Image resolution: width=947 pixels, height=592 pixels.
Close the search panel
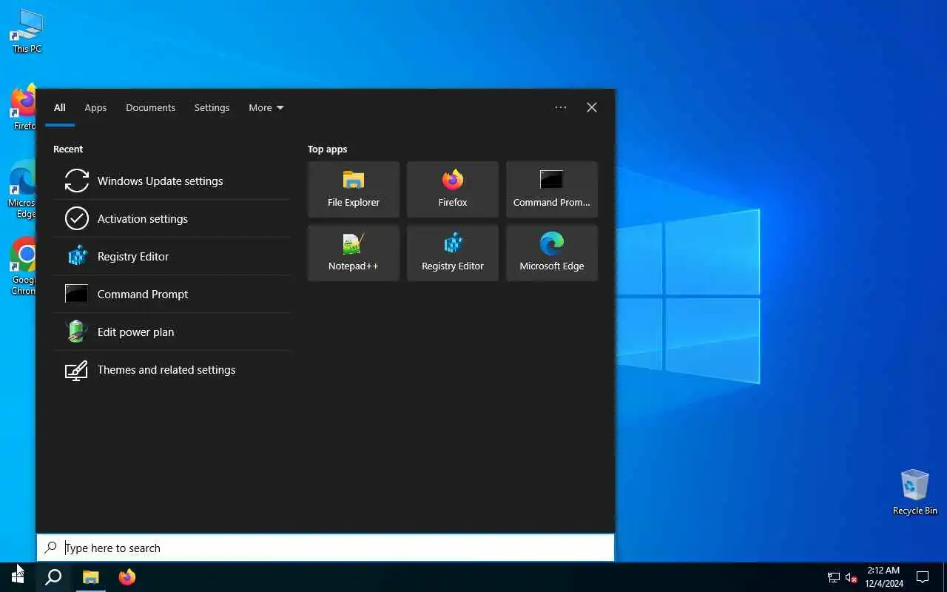592,107
